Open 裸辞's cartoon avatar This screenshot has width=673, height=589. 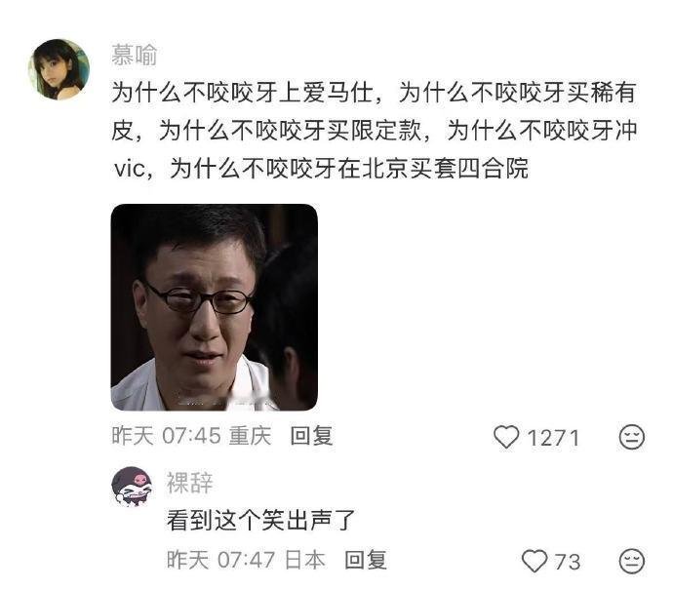(x=132, y=487)
